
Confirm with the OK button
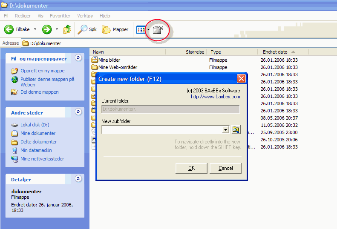pyautogui.click(x=191, y=168)
